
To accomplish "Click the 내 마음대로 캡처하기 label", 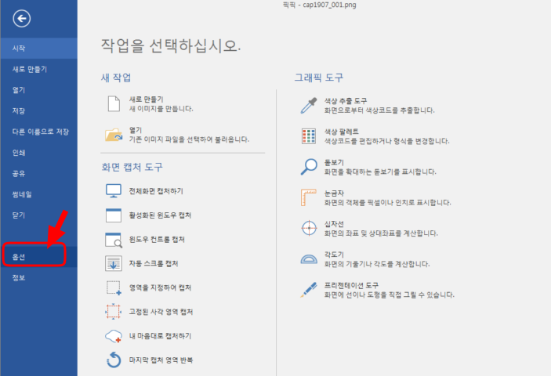I will pyautogui.click(x=160, y=336).
